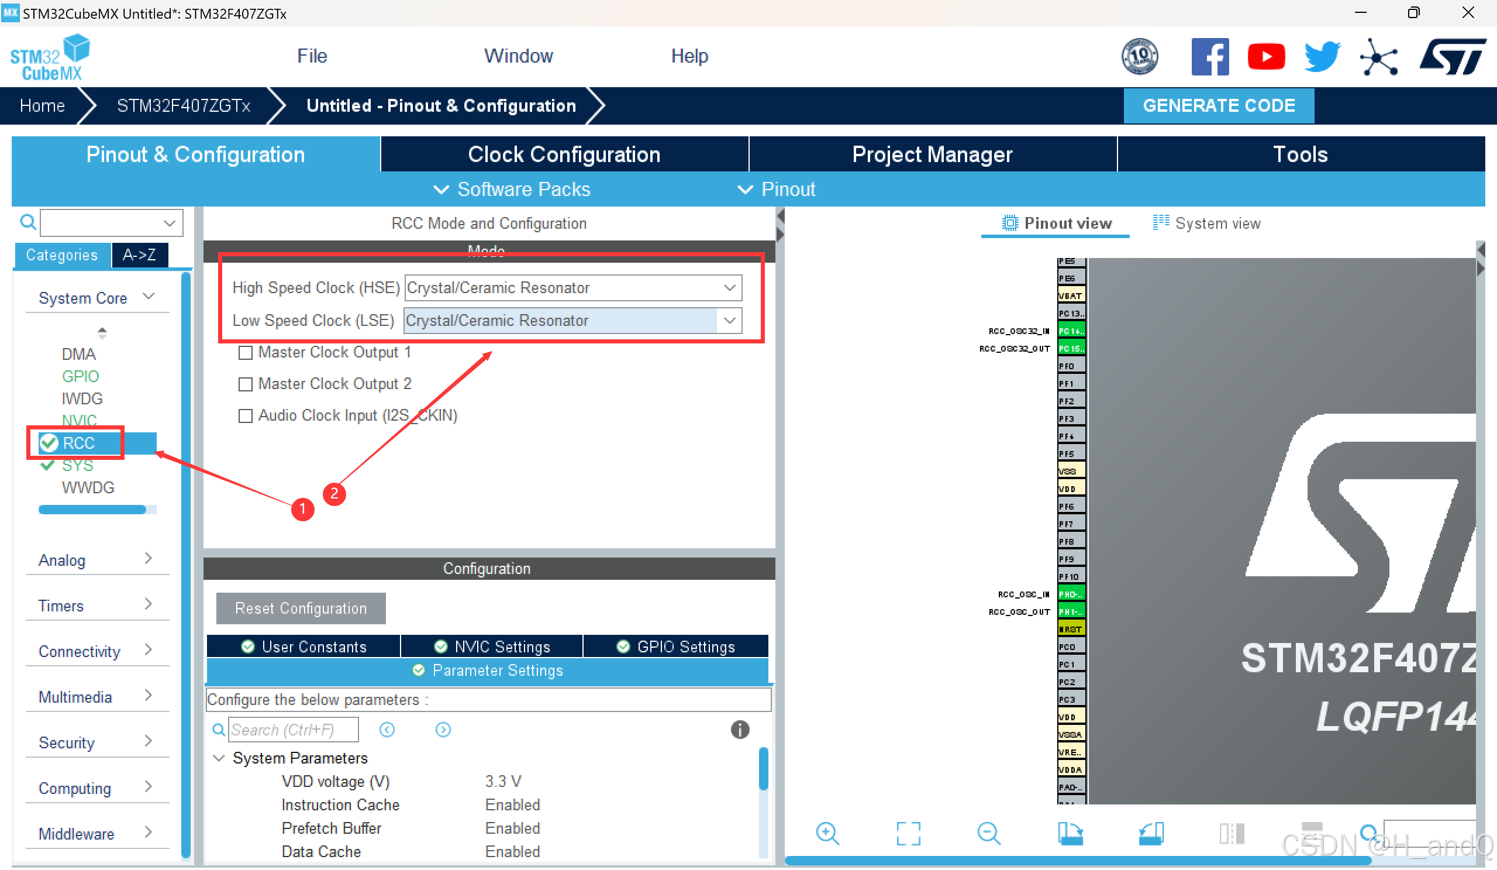The width and height of the screenshot is (1497, 870).
Task: Open the User Constants tab
Action: 303,647
